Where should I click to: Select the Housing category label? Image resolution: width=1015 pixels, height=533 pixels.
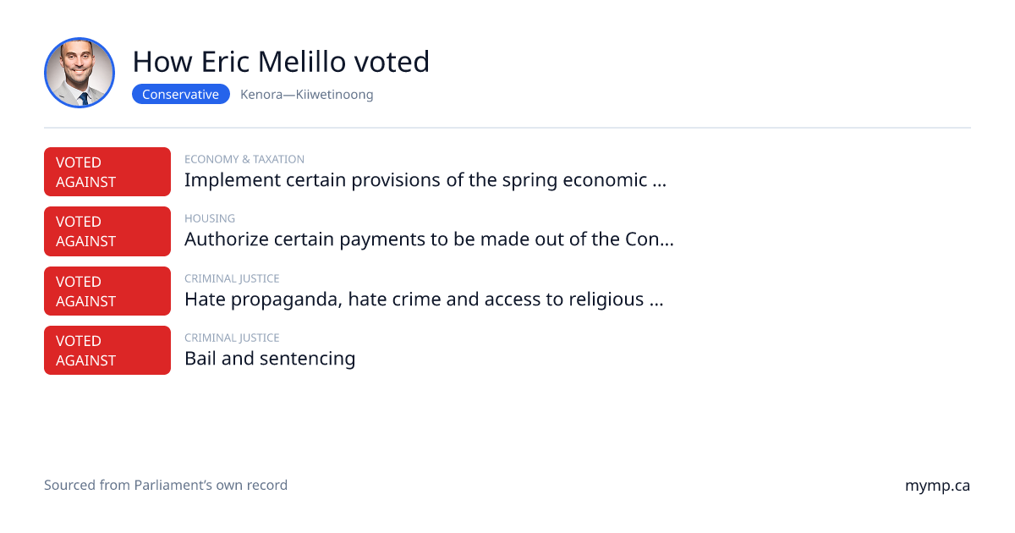tap(210, 218)
